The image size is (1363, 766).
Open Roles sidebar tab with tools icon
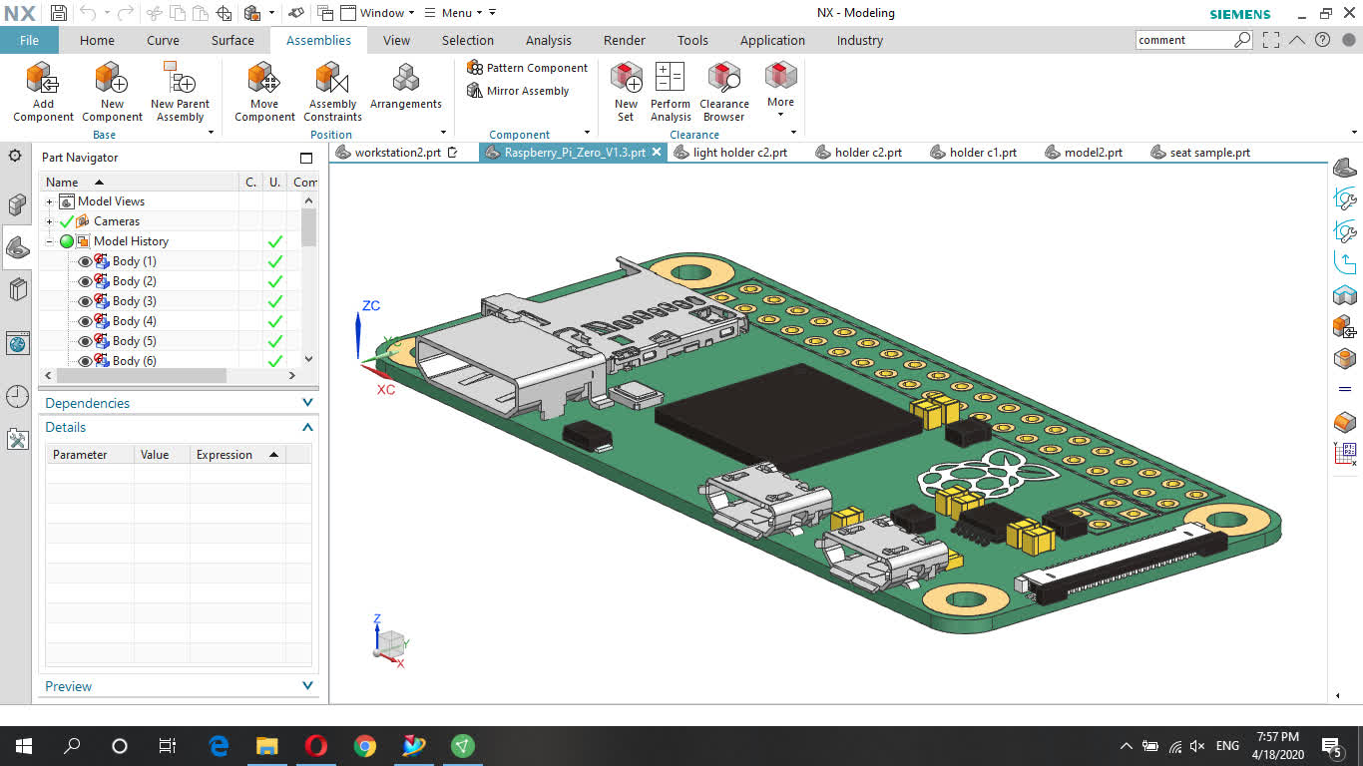pos(17,439)
